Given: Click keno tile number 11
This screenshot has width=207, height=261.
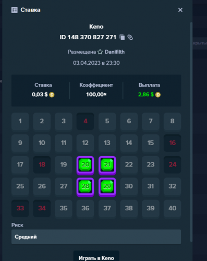Looking at the screenshot, I should 64,143.
